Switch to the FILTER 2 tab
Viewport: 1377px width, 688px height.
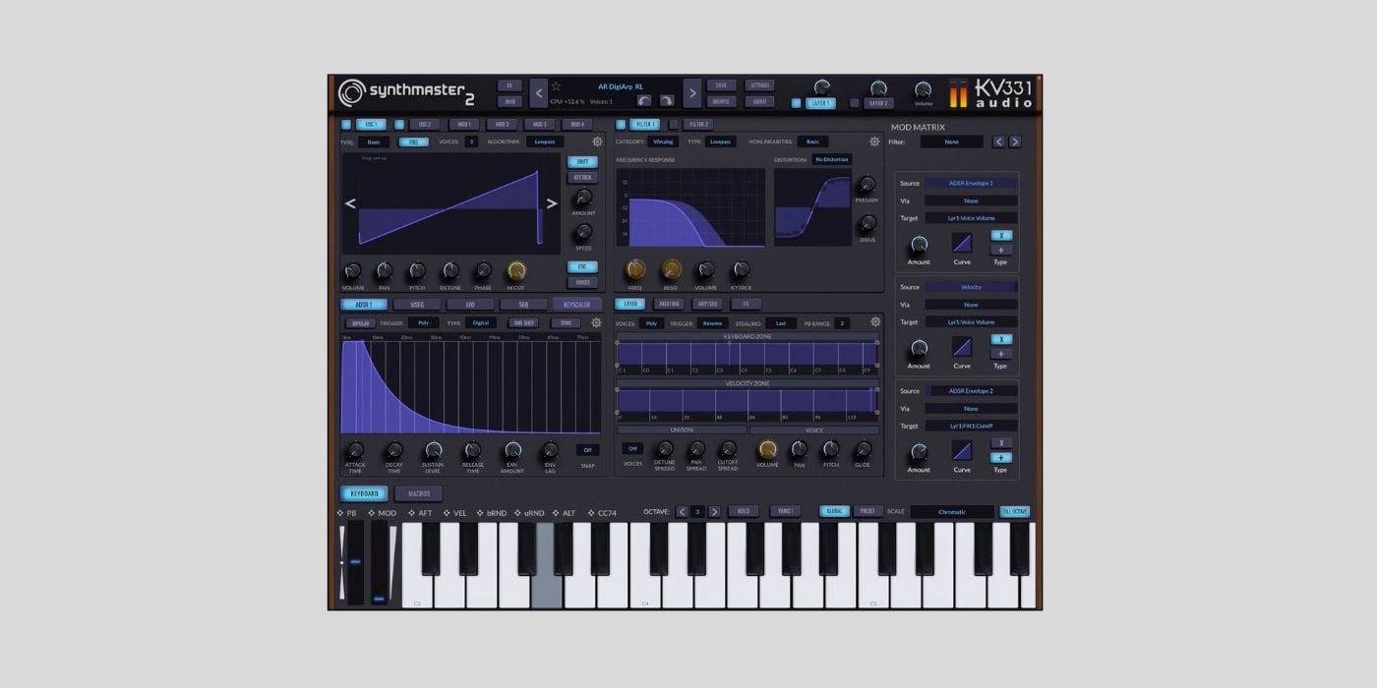click(x=699, y=124)
